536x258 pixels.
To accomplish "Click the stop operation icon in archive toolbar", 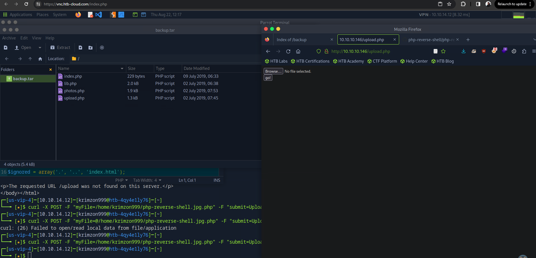I will [102, 48].
